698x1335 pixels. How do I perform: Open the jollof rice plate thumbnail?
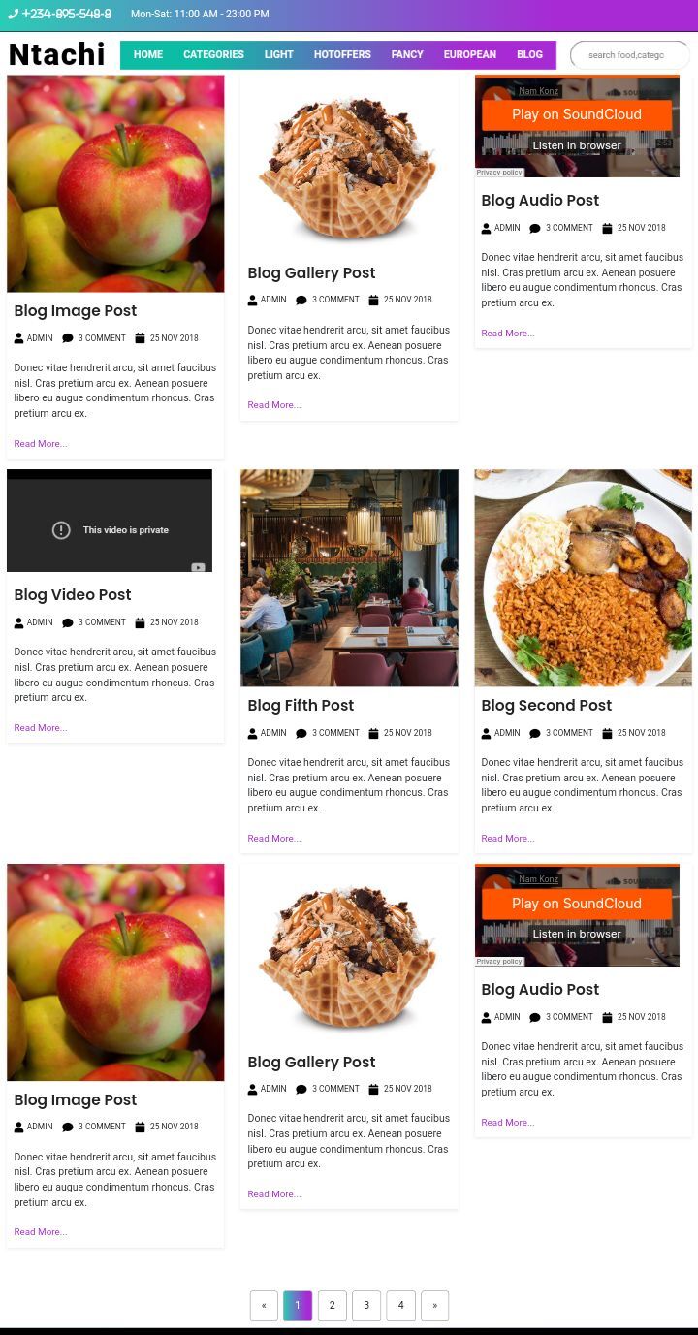583,578
